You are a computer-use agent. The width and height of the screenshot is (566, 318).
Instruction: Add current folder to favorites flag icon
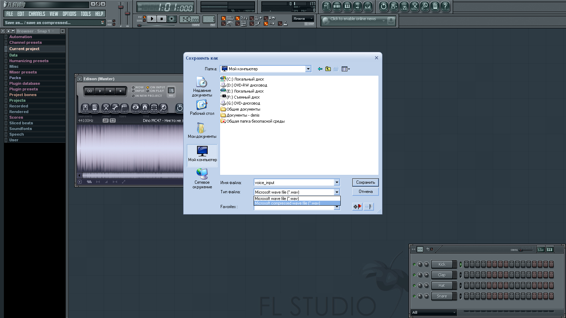(357, 207)
